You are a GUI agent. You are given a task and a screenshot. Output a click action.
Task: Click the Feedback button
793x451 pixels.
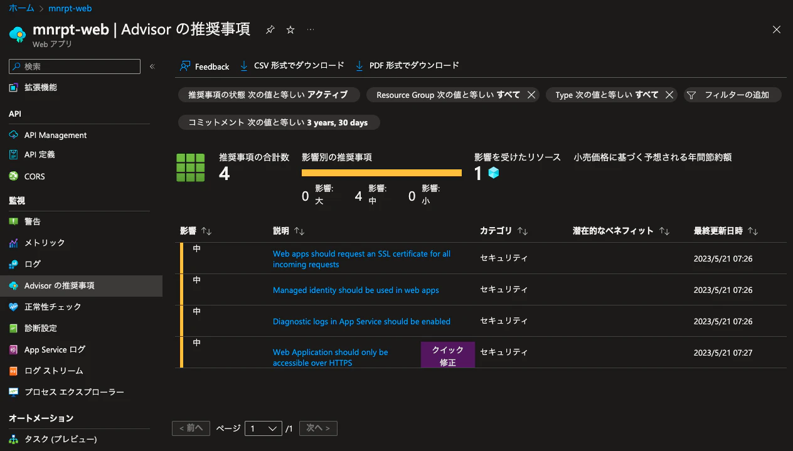click(x=205, y=66)
